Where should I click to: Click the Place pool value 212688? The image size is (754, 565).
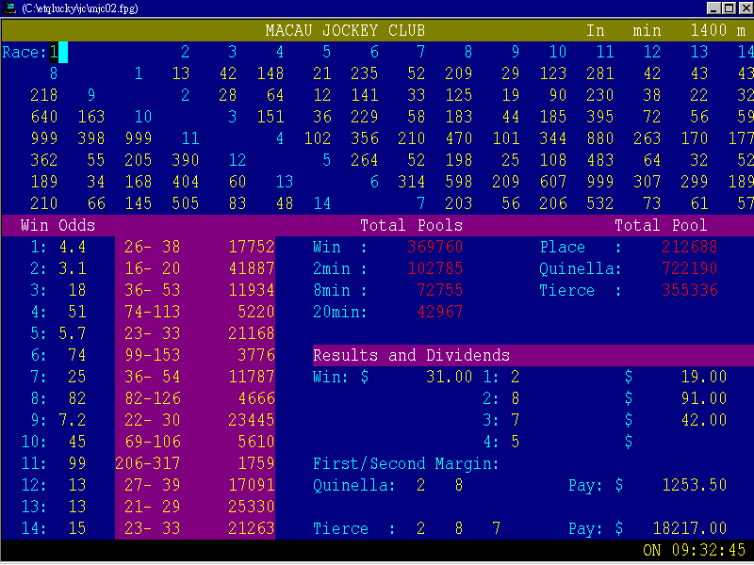[x=689, y=247]
